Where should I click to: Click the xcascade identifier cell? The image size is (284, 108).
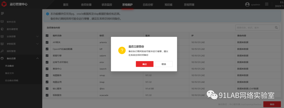click(104, 95)
